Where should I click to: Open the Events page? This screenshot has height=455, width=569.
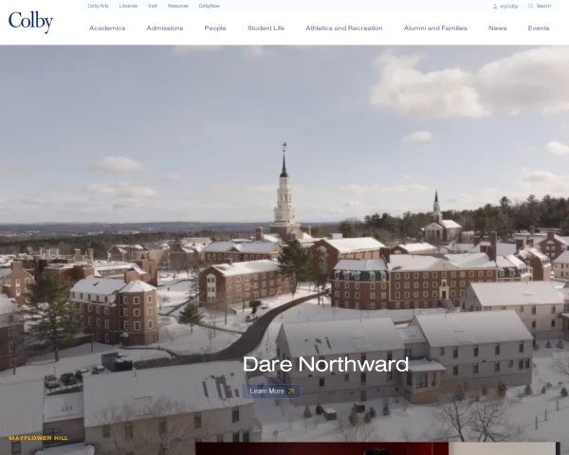point(539,28)
